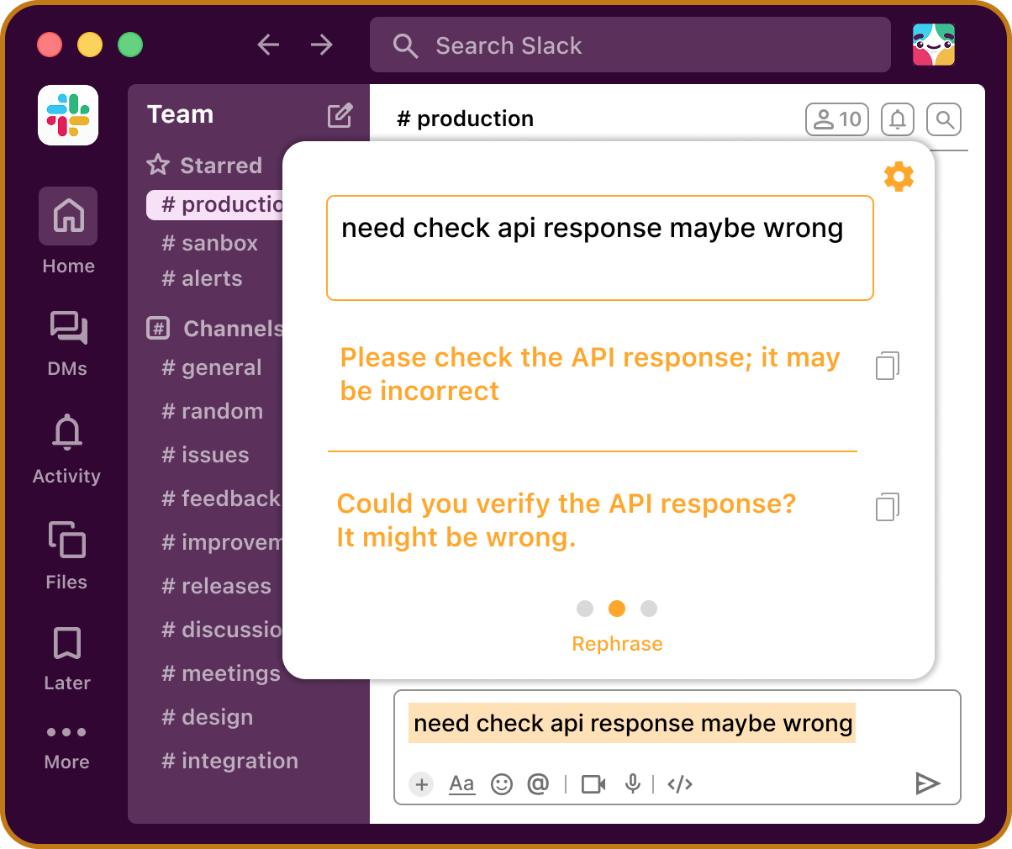
Task: Select the # sanbox channel
Action: pos(210,243)
